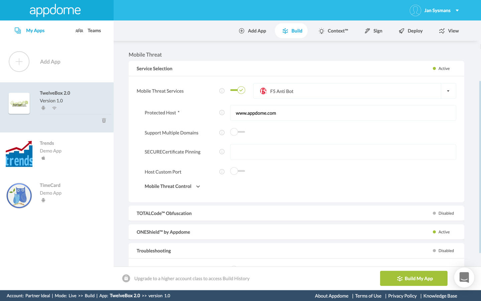Show info for Protected Host

[222, 113]
